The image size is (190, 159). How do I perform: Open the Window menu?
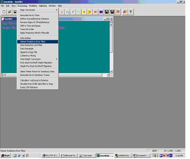[52, 6]
